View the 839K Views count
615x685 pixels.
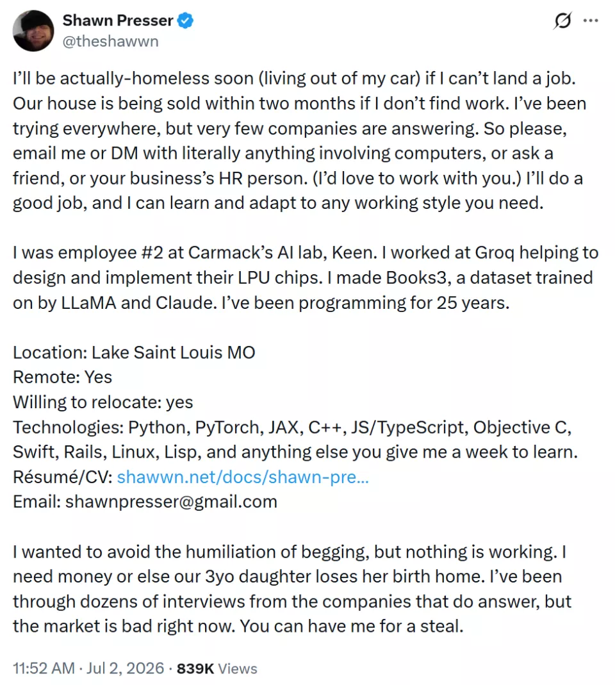217,668
